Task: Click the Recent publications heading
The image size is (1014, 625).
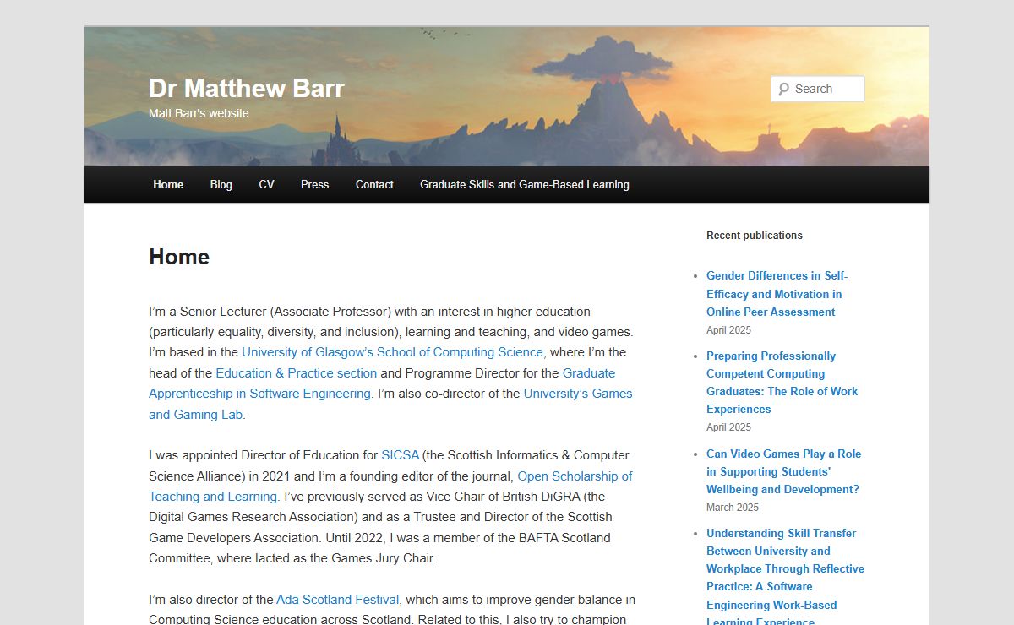Action: click(x=755, y=236)
